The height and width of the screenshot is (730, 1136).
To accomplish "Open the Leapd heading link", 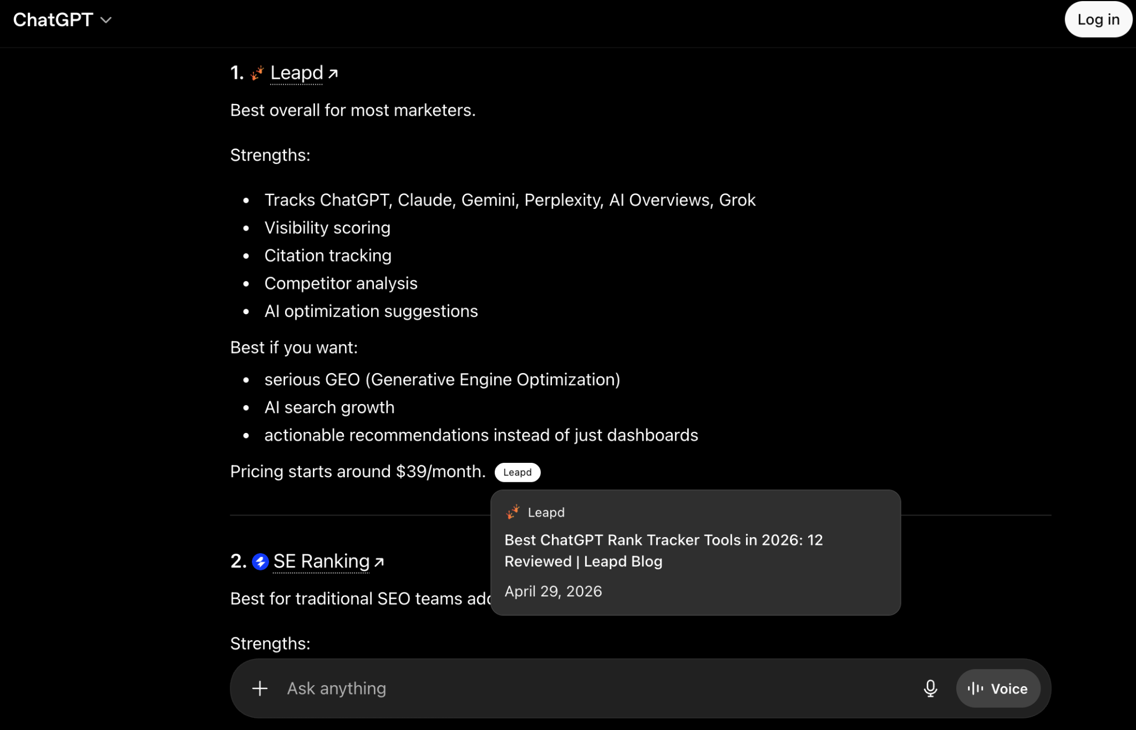I will pos(296,73).
